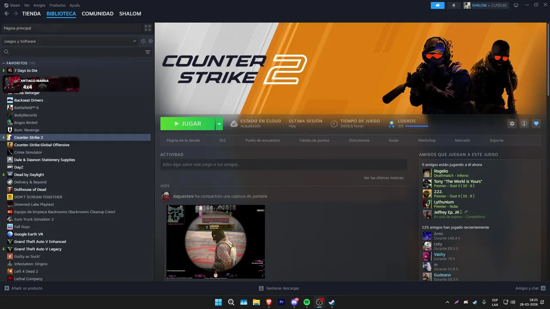Open the Mercado tab

(x=463, y=140)
